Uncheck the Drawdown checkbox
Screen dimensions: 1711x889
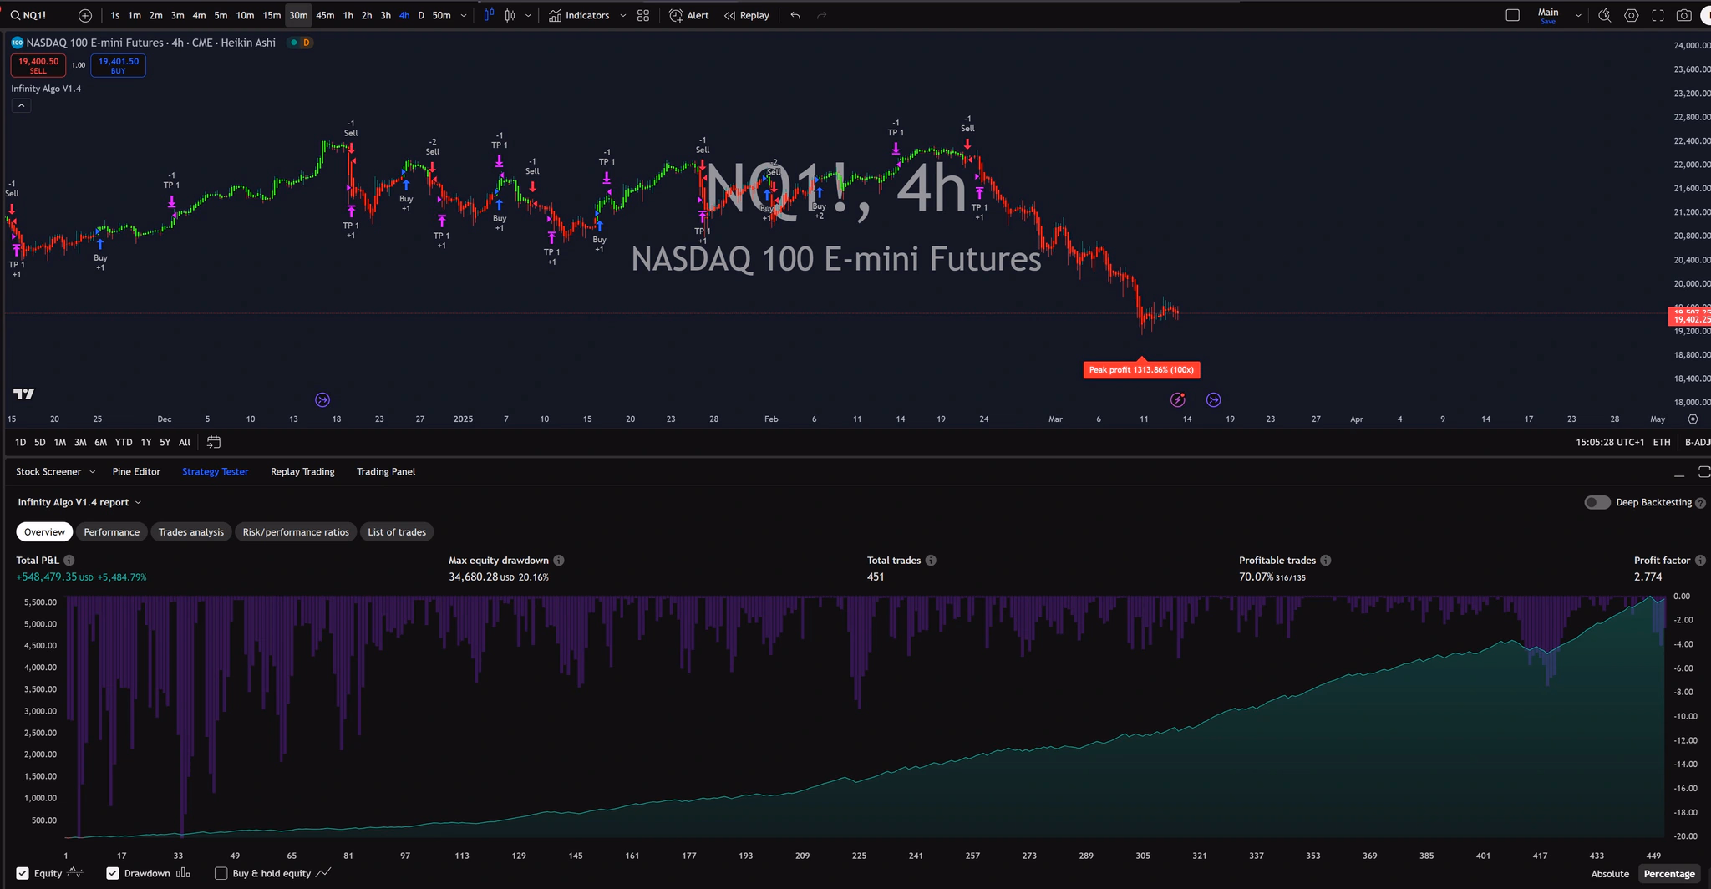(113, 873)
